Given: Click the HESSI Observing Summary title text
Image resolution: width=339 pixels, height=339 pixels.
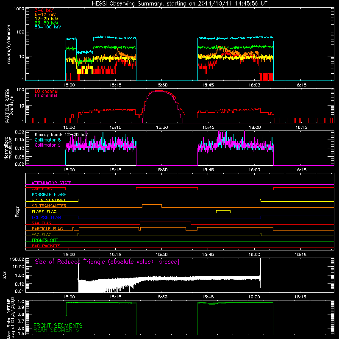Looking at the screenshot, I should [179, 4].
